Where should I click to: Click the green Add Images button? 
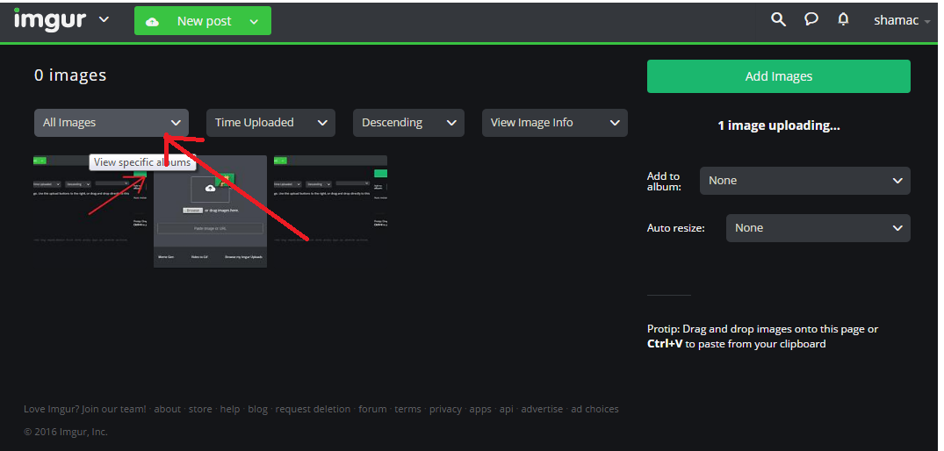click(778, 76)
